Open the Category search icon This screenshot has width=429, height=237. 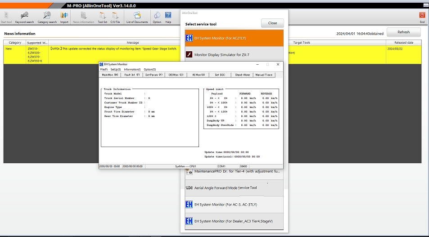[x=47, y=17]
